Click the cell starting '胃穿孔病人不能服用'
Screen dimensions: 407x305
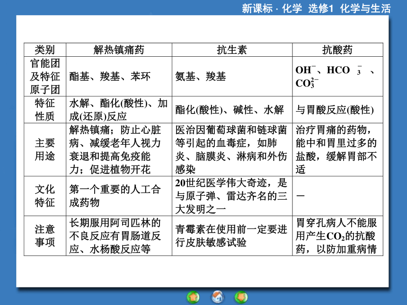[337, 236]
